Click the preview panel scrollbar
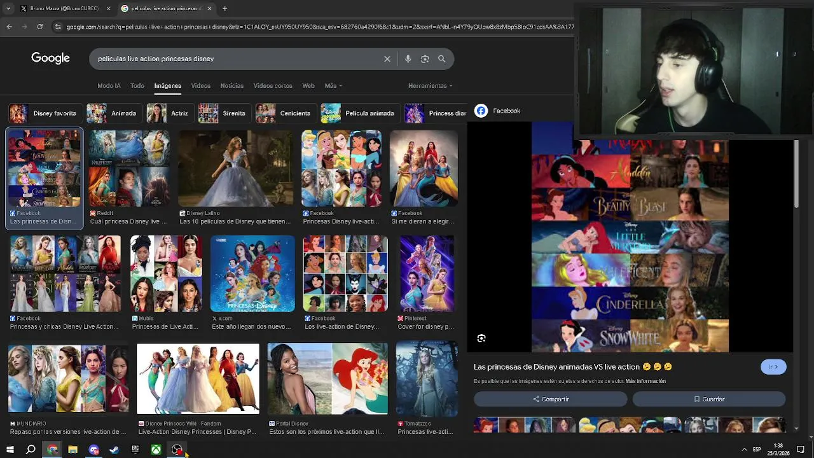This screenshot has height=458, width=814. click(x=796, y=175)
